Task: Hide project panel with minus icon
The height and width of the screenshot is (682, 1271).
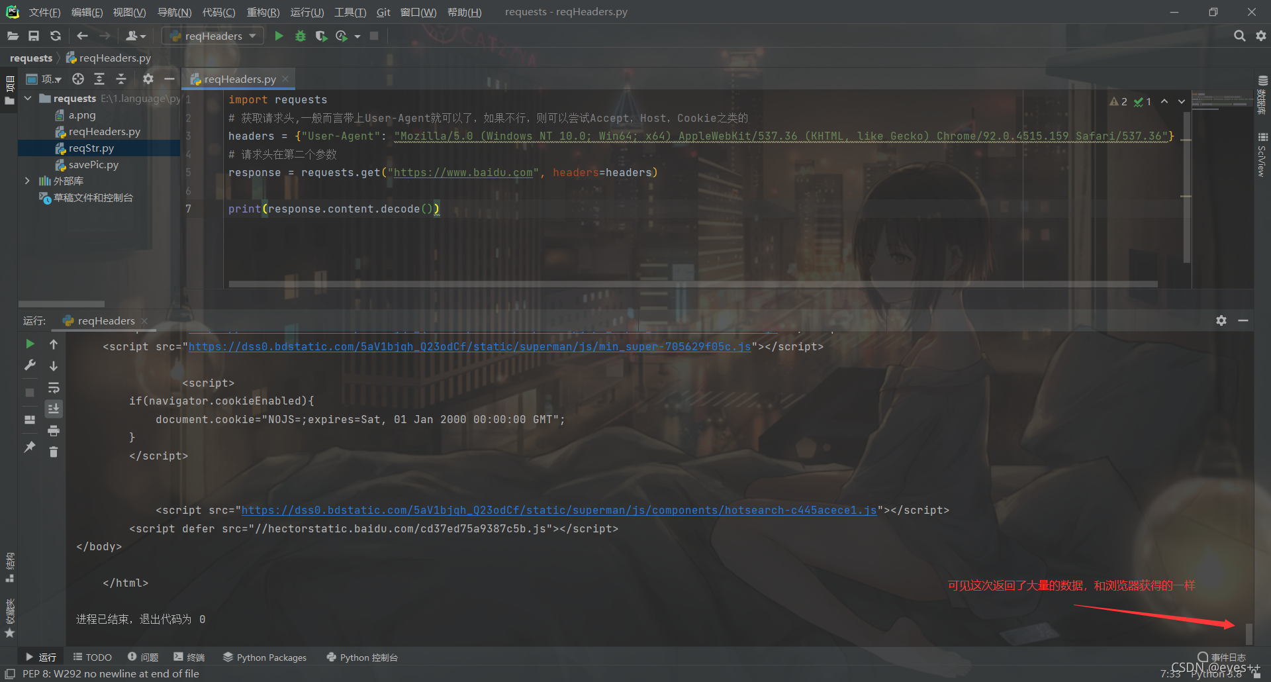Action: [x=169, y=79]
